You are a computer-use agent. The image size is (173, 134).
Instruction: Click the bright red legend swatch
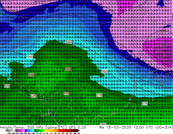click(59, 131)
